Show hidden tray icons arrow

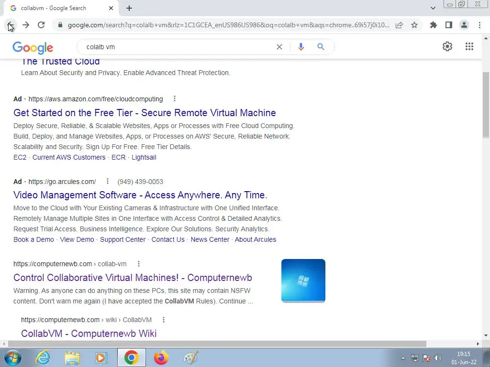(403, 358)
